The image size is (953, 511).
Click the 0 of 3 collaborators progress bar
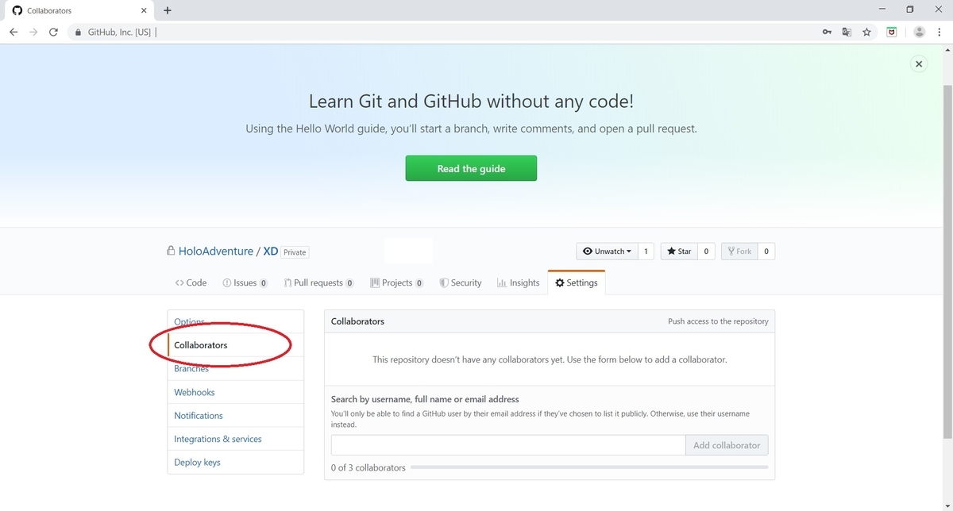589,467
